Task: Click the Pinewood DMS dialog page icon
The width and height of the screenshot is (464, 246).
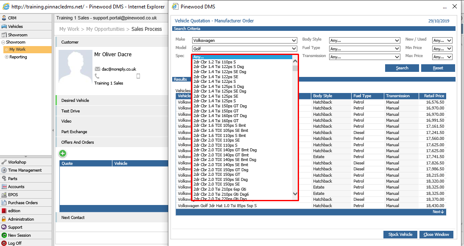Action: tap(175, 6)
